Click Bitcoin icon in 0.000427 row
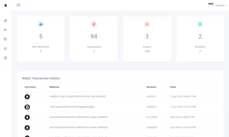Screen dimensions: 229x137 (27, 107)
